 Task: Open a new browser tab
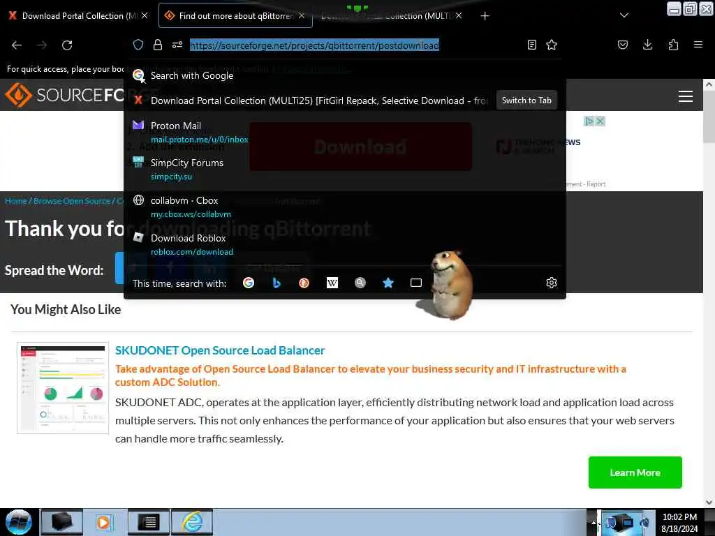[x=485, y=16]
